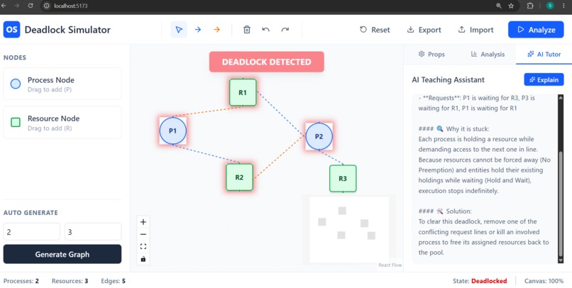The image size is (572, 288).
Task: Reset the simulator graph
Action: point(375,30)
